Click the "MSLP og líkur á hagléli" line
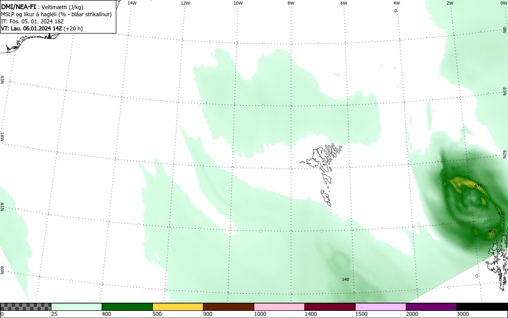Screen dimensions: 508x318 [56, 14]
